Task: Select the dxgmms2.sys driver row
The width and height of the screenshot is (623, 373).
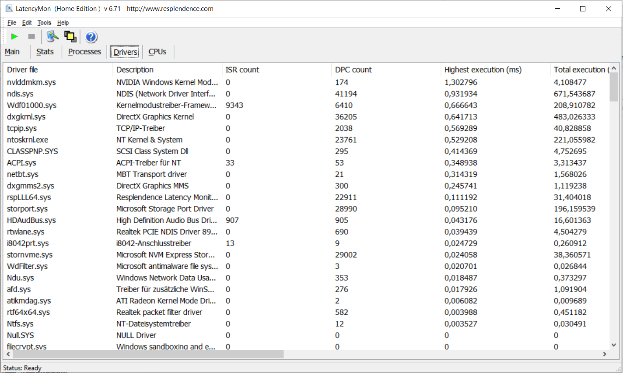Action: pyautogui.click(x=306, y=186)
